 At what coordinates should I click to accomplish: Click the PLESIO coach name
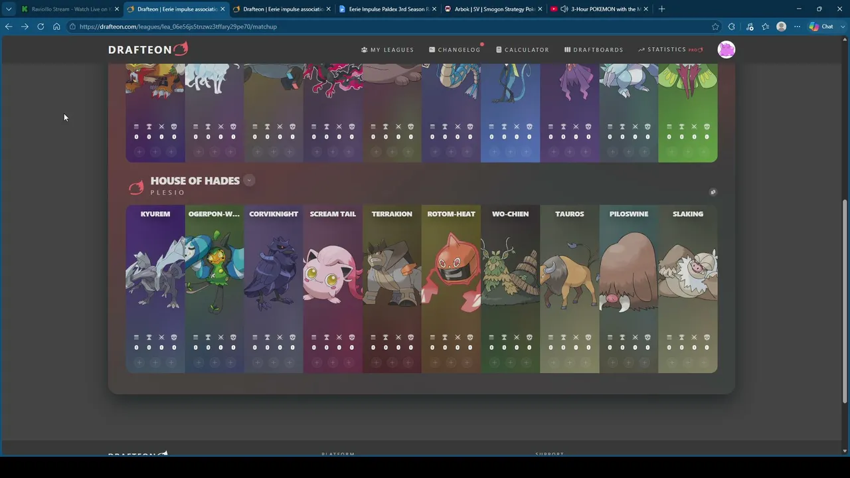coord(167,193)
